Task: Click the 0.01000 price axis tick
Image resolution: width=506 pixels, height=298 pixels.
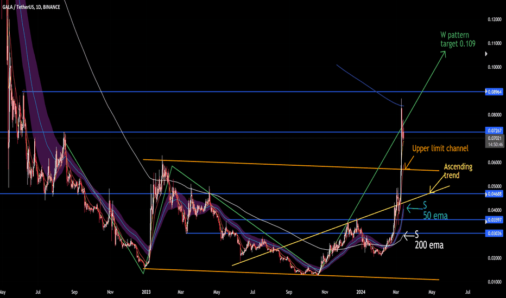Action: pos(495,282)
